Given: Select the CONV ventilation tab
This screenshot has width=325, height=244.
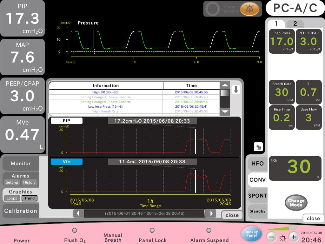Looking at the screenshot, I should point(258,180).
